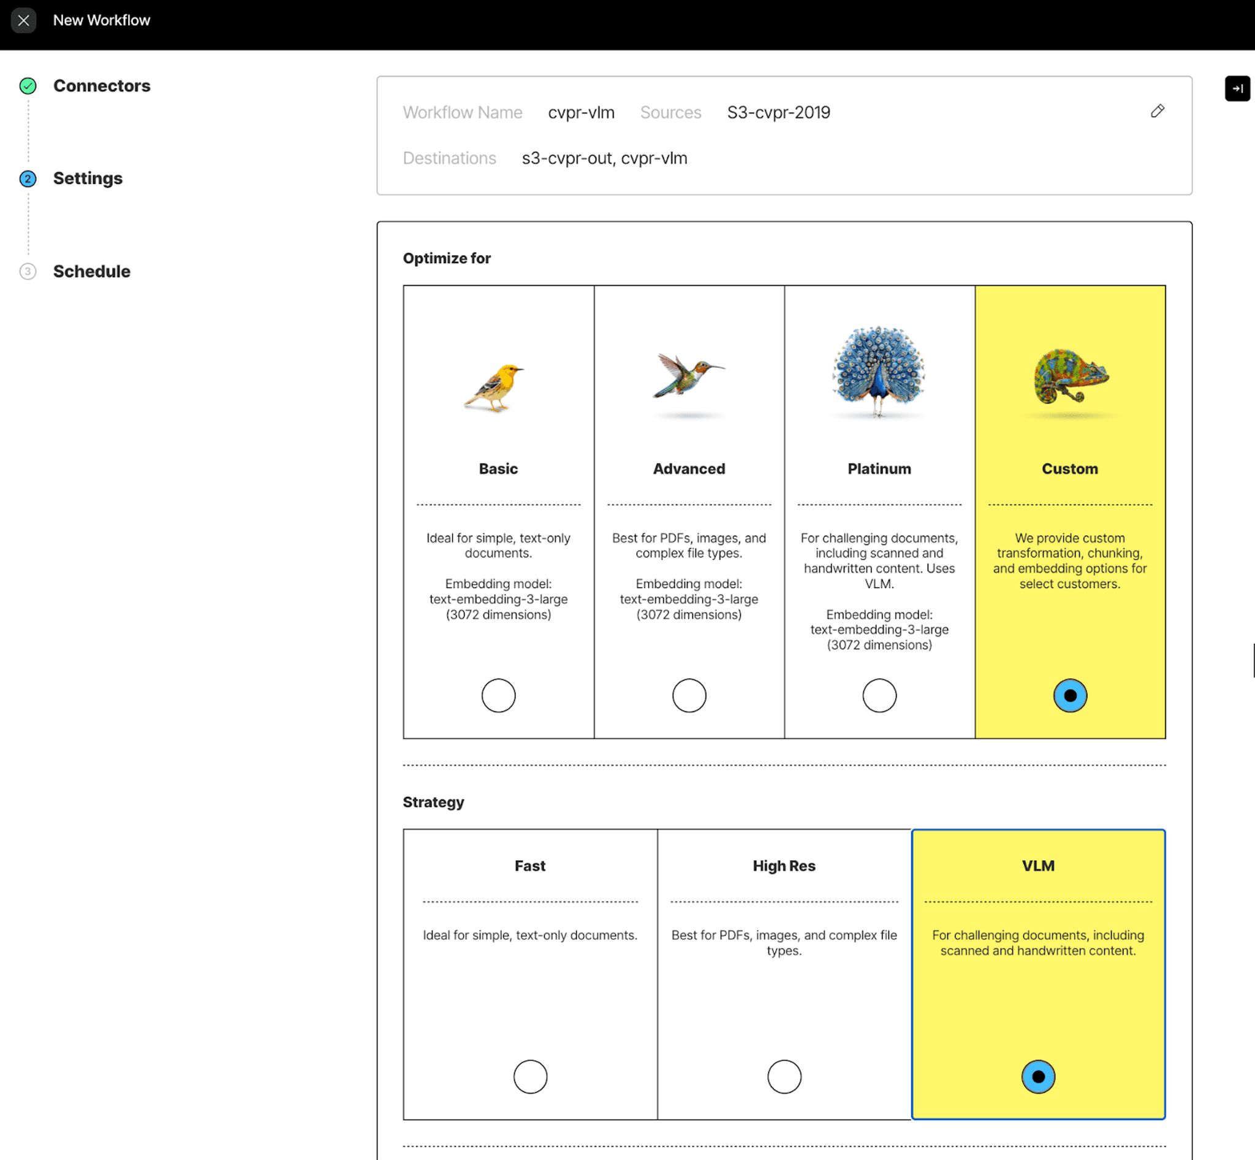Click the Platinum card title
1255x1160 pixels.
(879, 469)
